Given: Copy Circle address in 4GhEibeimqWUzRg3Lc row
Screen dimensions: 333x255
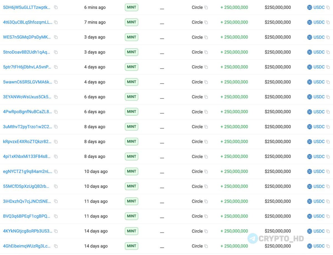Looking at the screenshot, I should (206, 246).
